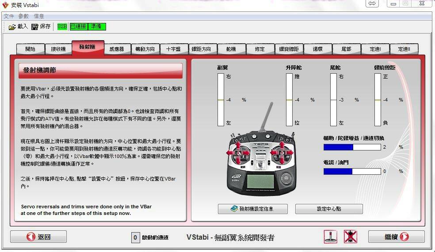The width and height of the screenshot is (435, 252).
Task: Click the 準備 ready status indicator
Action: [x=97, y=26]
